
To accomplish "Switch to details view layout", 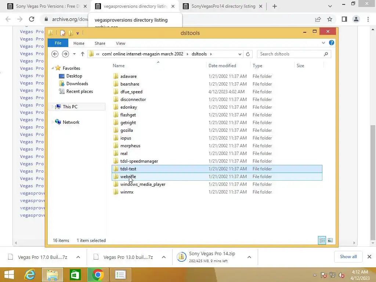I will tap(322, 240).
